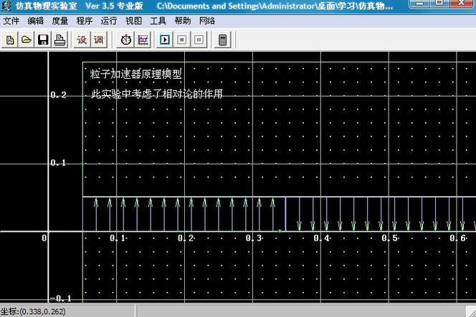Open the 编辑 menu
This screenshot has height=317, width=476.
36,21
